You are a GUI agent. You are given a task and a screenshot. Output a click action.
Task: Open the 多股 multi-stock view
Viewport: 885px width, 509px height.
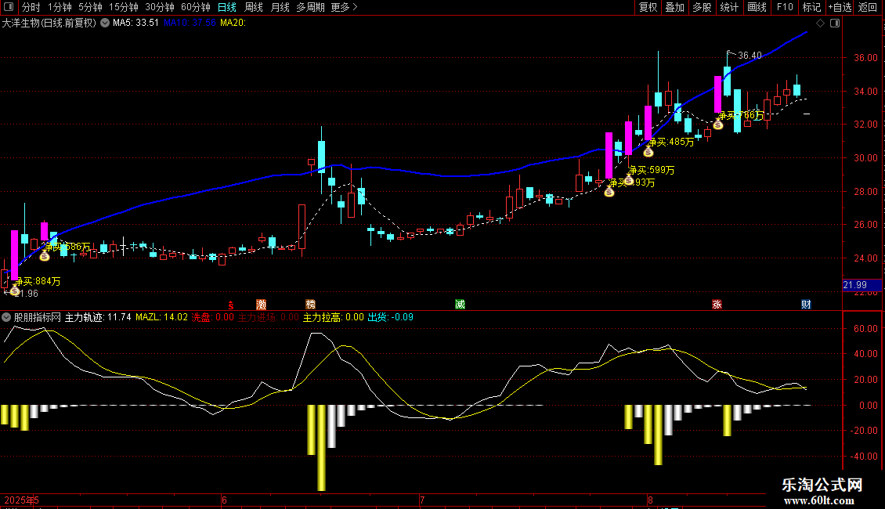click(703, 7)
